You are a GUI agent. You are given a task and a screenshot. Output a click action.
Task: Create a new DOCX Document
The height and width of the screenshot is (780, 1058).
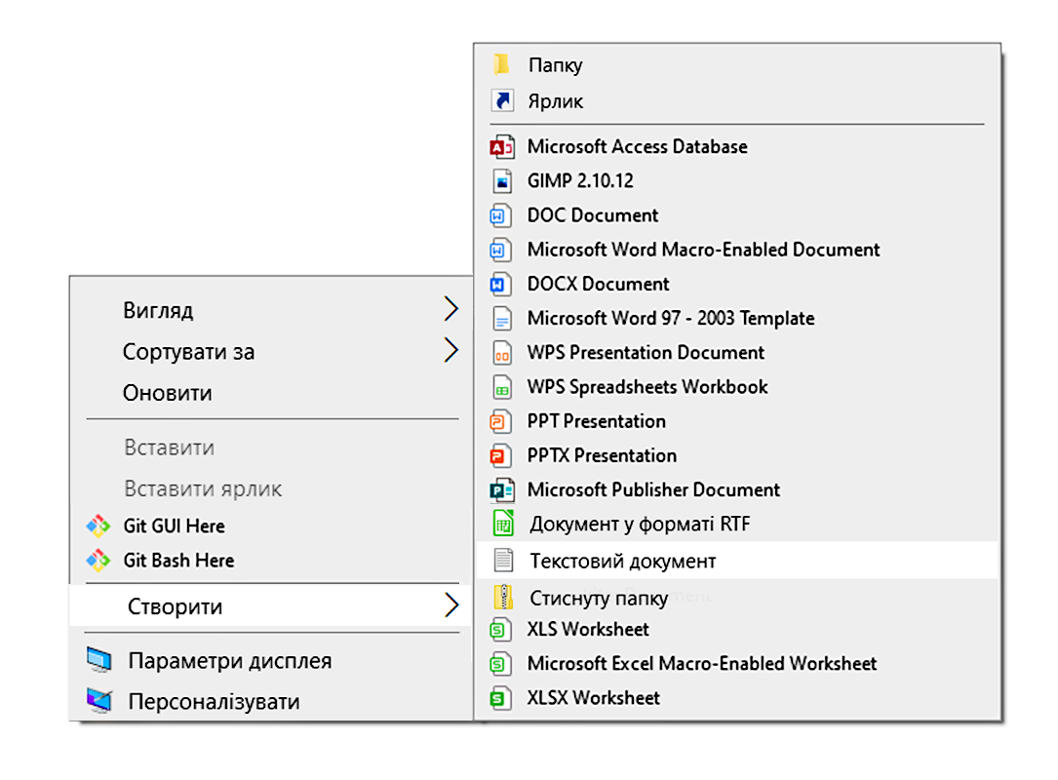point(598,285)
